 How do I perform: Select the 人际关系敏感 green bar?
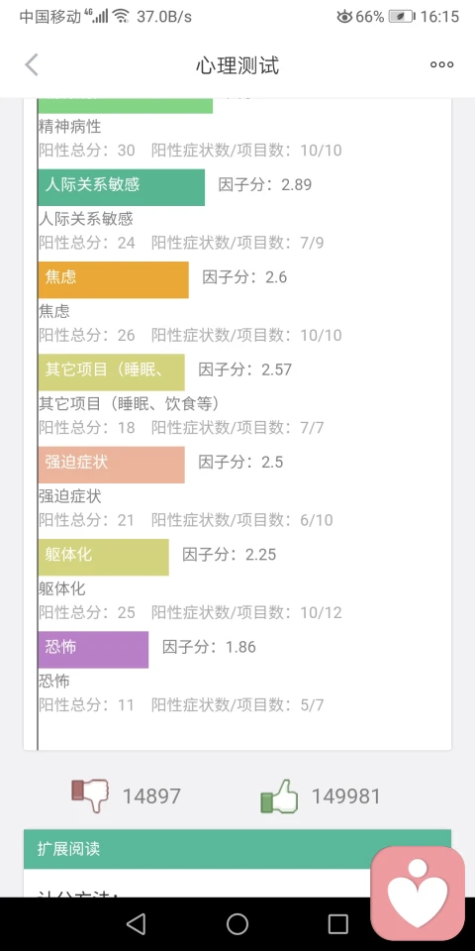pyautogui.click(x=121, y=187)
